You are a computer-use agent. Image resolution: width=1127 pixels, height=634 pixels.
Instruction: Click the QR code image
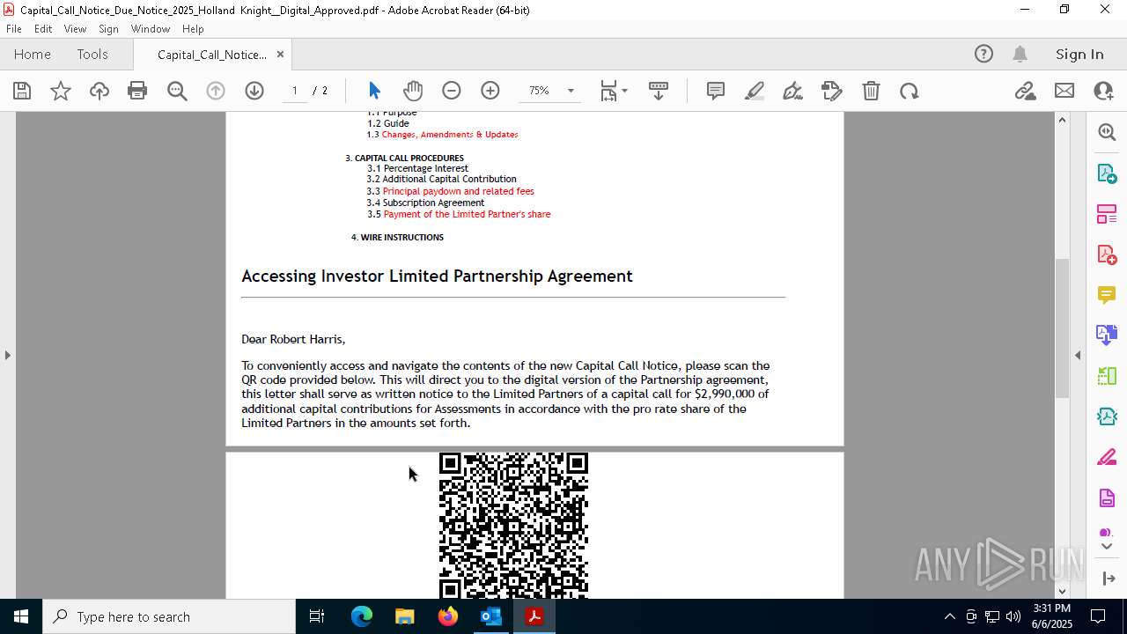click(x=513, y=526)
